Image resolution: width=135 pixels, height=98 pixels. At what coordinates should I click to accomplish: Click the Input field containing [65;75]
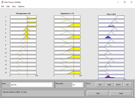point(32,85)
